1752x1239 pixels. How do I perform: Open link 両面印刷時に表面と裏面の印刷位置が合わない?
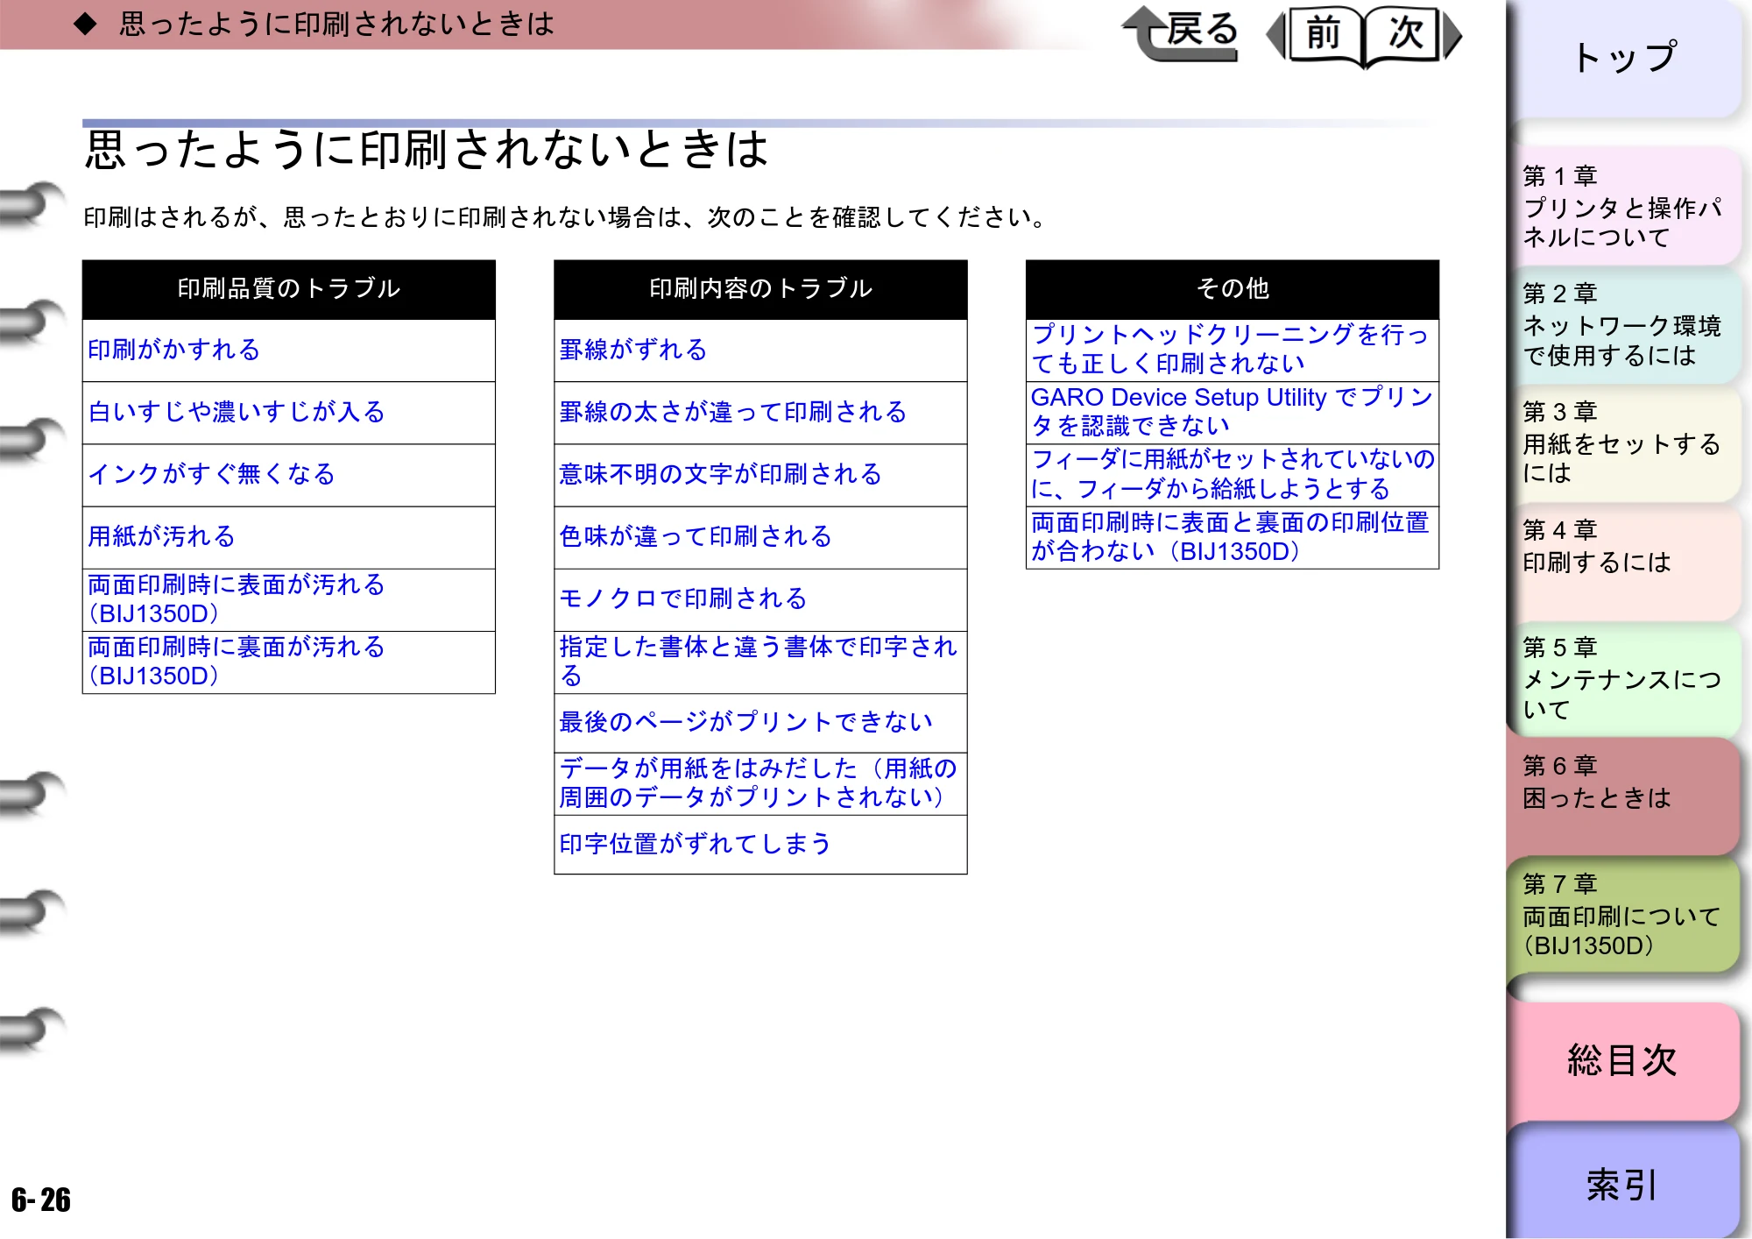pos(1231,536)
